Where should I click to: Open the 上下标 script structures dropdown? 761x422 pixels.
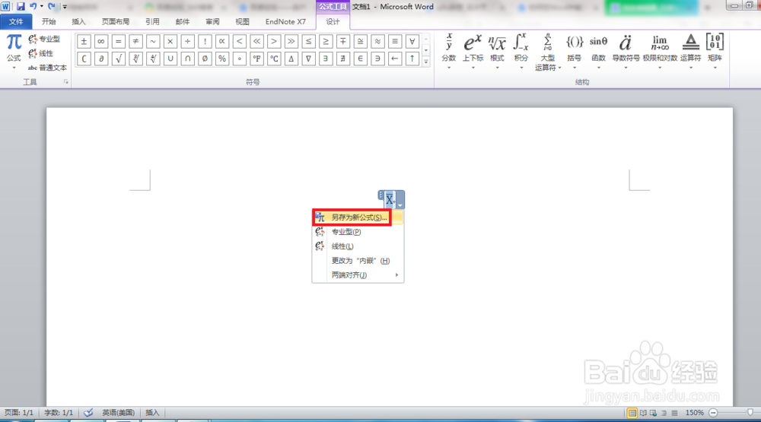pos(473,52)
